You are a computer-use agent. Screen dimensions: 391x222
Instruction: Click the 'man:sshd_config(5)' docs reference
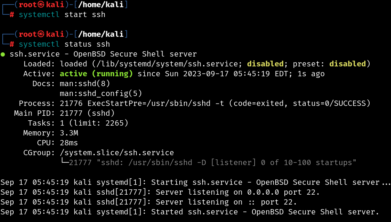coord(101,93)
